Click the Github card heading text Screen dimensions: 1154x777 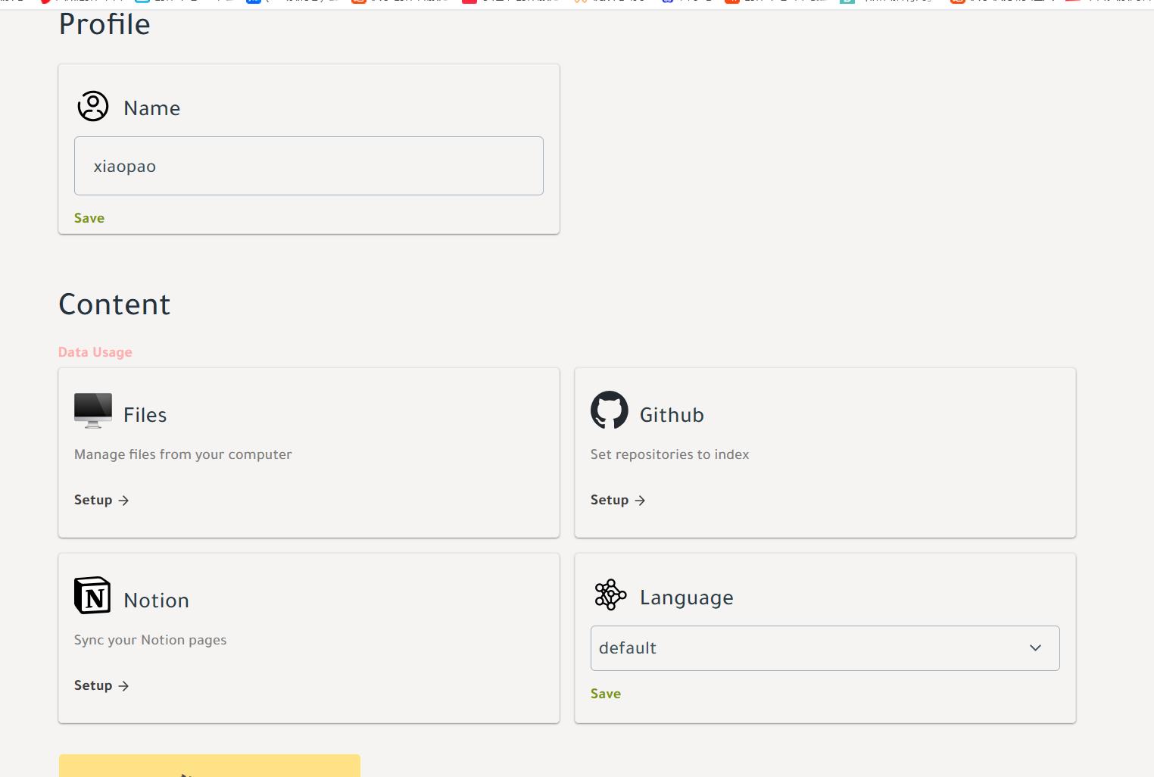[672, 415]
